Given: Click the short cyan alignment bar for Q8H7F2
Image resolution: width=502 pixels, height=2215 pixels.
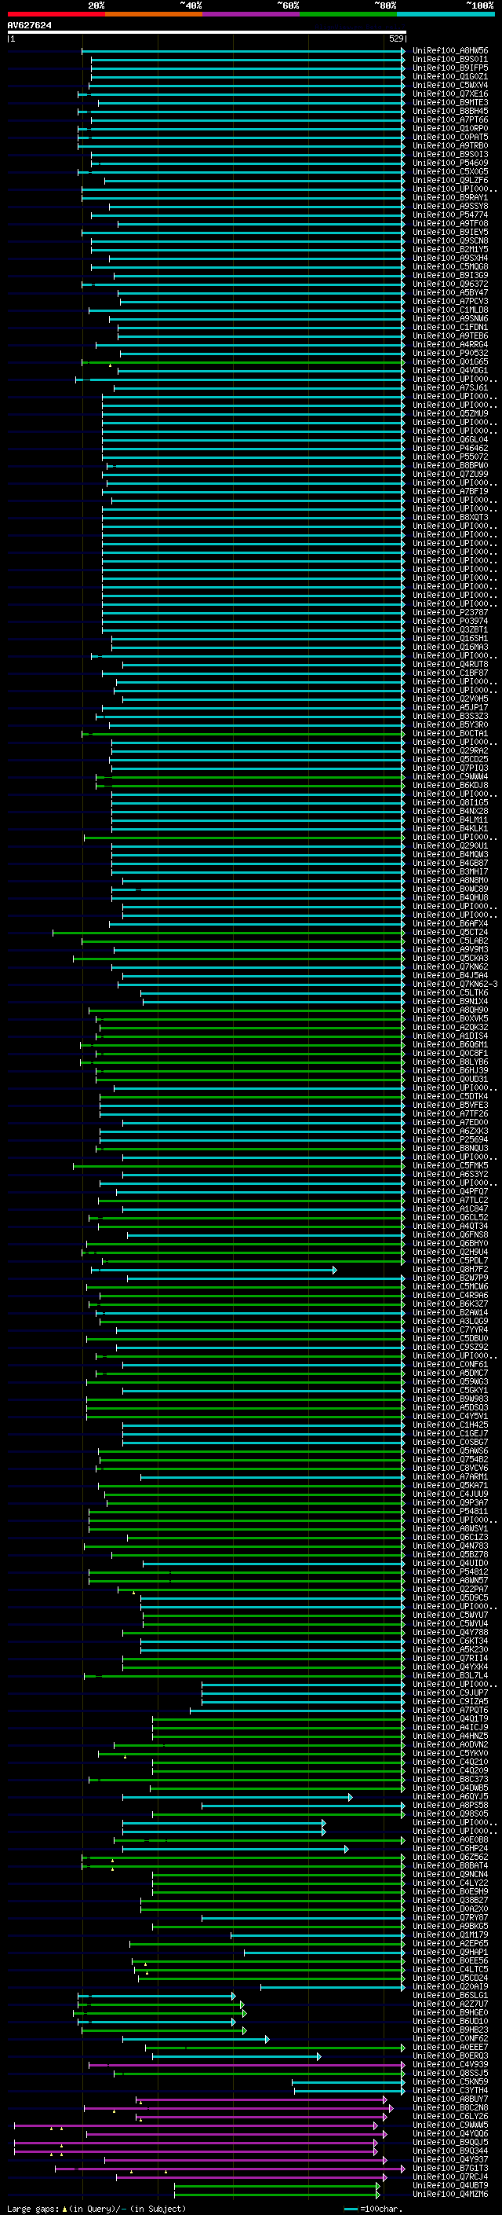Looking at the screenshot, I should tap(215, 1270).
